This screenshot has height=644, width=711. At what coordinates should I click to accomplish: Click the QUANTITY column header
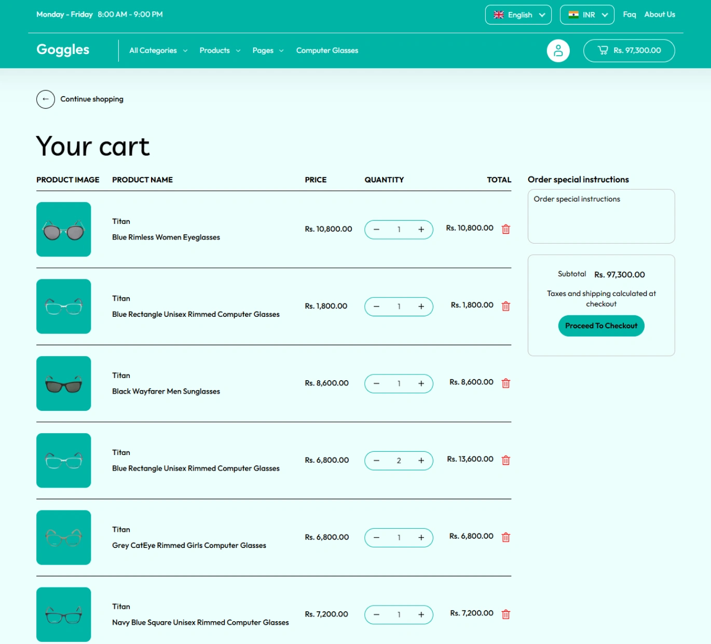384,180
